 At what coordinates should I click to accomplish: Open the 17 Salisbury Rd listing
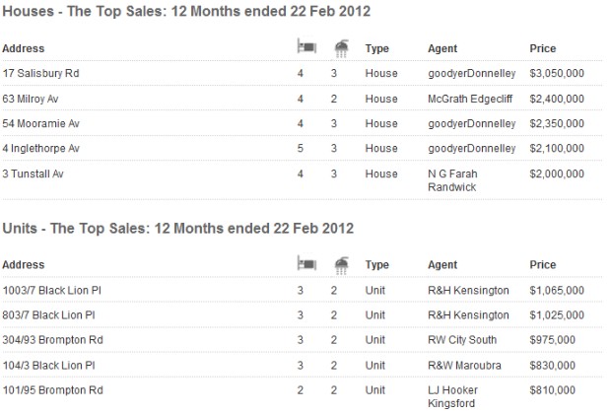pos(41,73)
